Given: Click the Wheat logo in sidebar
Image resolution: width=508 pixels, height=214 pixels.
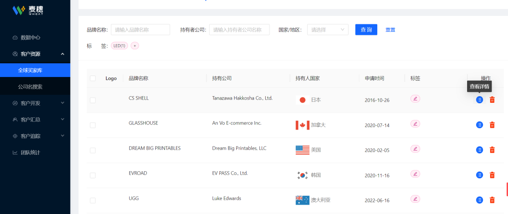Looking at the screenshot, I should tap(28, 10).
